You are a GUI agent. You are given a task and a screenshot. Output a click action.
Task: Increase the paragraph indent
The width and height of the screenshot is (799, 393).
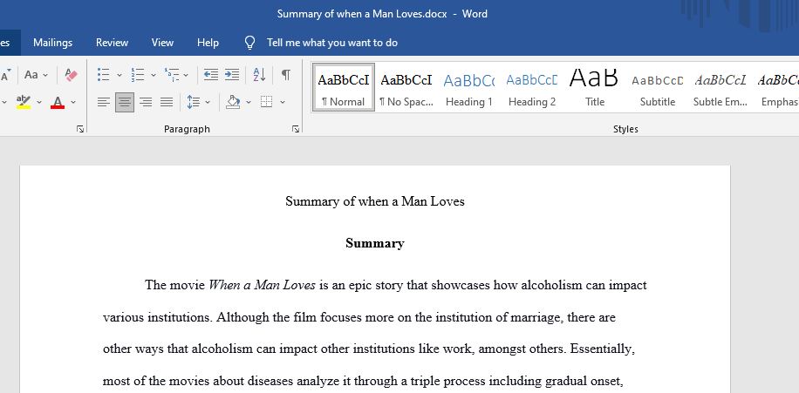click(232, 75)
